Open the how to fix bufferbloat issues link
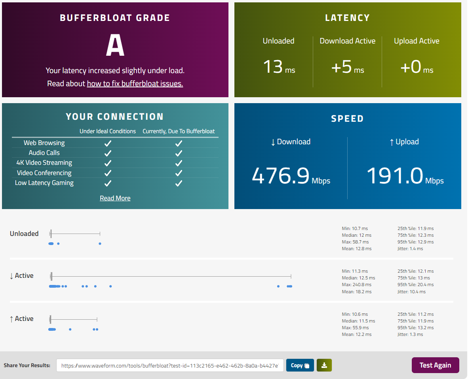 coord(135,83)
